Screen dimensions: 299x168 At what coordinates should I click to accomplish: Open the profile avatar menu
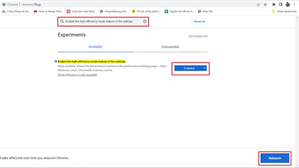pos(287,4)
